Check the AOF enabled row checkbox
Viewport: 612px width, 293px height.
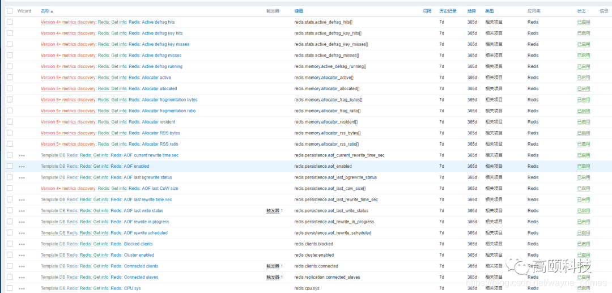pyautogui.click(x=10, y=166)
